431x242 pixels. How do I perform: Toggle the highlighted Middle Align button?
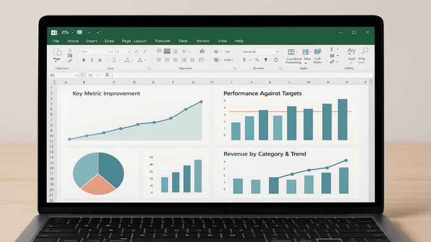167,51
